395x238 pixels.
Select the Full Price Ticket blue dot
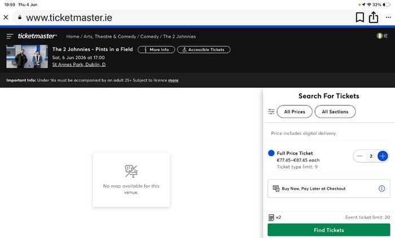tap(271, 153)
